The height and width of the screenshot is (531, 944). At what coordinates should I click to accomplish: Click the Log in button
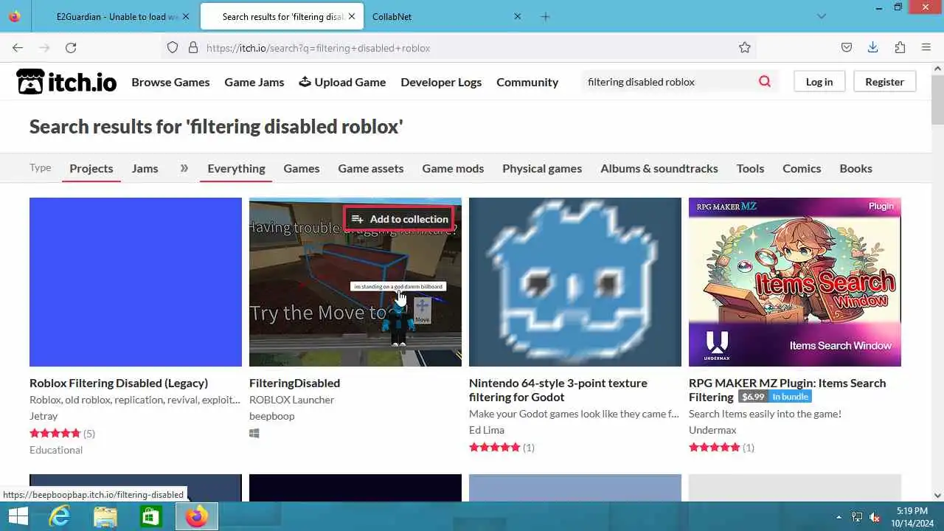pyautogui.click(x=819, y=82)
